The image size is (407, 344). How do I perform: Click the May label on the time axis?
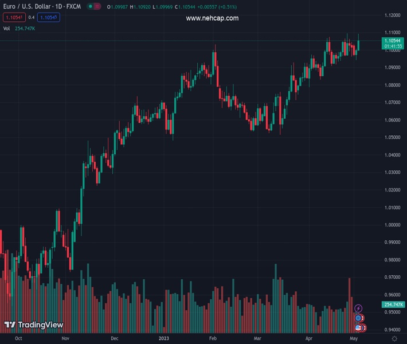(354, 339)
